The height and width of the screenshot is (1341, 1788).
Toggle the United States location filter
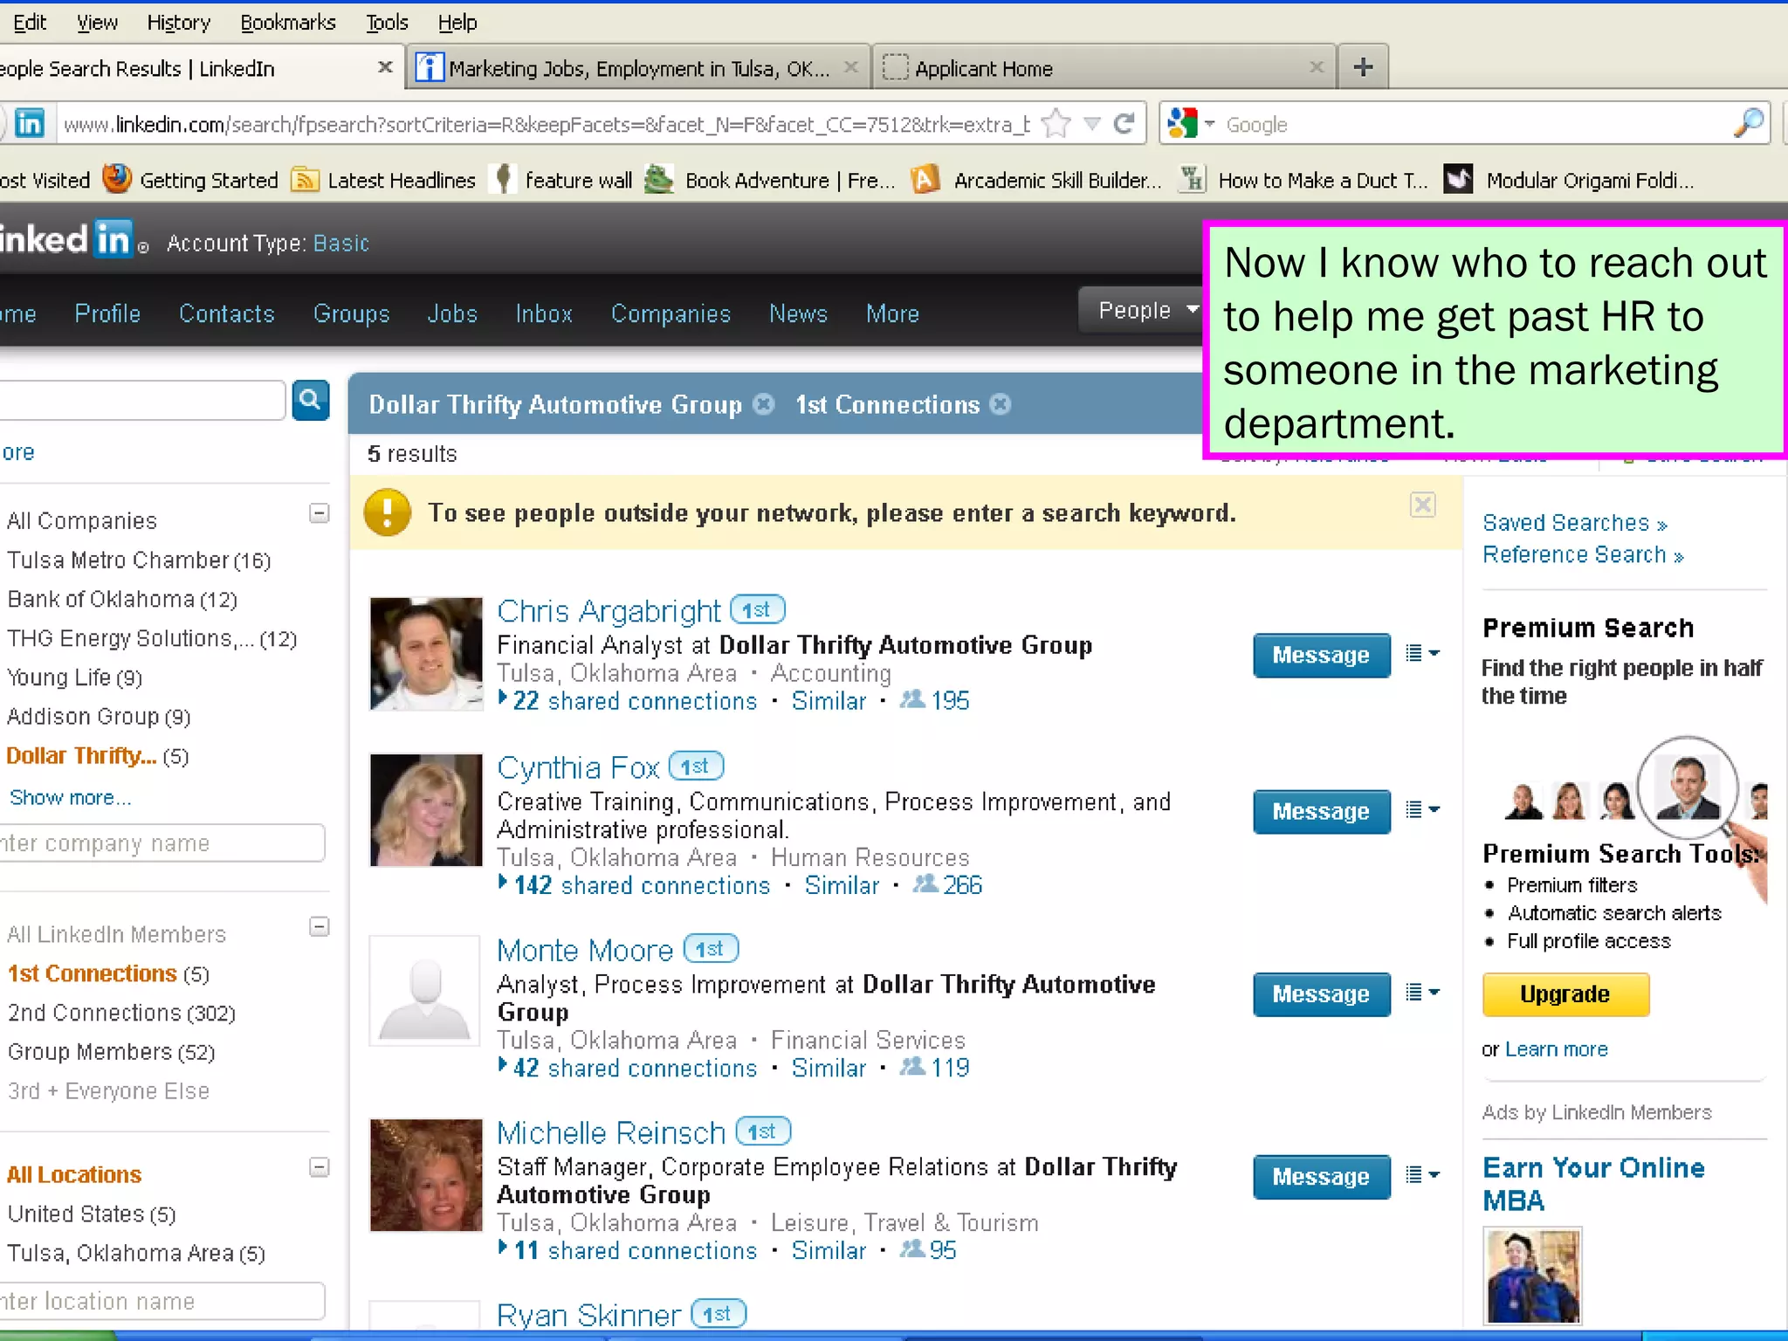coord(92,1214)
